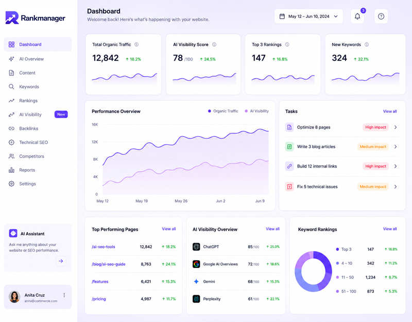Click the calendar icon in date picker

(282, 16)
